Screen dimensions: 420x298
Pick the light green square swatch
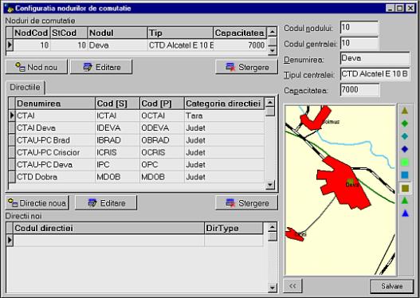pyautogui.click(x=405, y=162)
